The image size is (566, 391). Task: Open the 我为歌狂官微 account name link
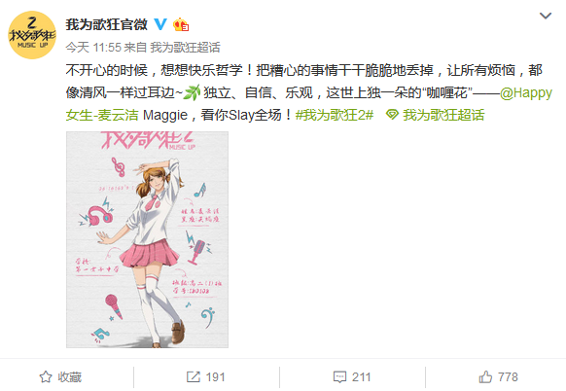pos(106,24)
